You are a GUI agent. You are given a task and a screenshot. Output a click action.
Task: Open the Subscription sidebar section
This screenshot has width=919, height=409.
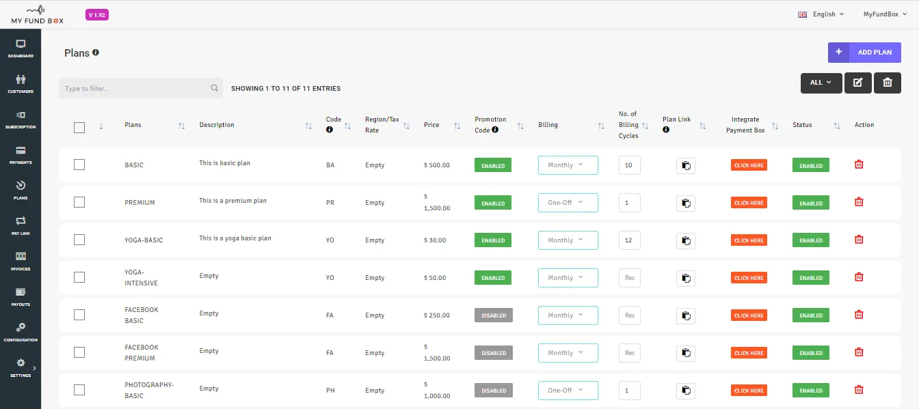(21, 119)
